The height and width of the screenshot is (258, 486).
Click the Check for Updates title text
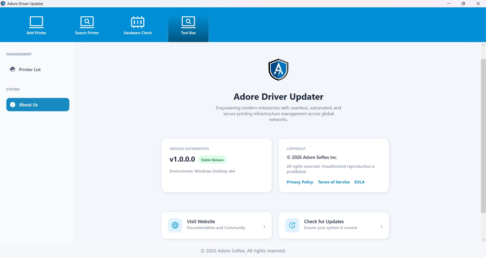(324, 222)
